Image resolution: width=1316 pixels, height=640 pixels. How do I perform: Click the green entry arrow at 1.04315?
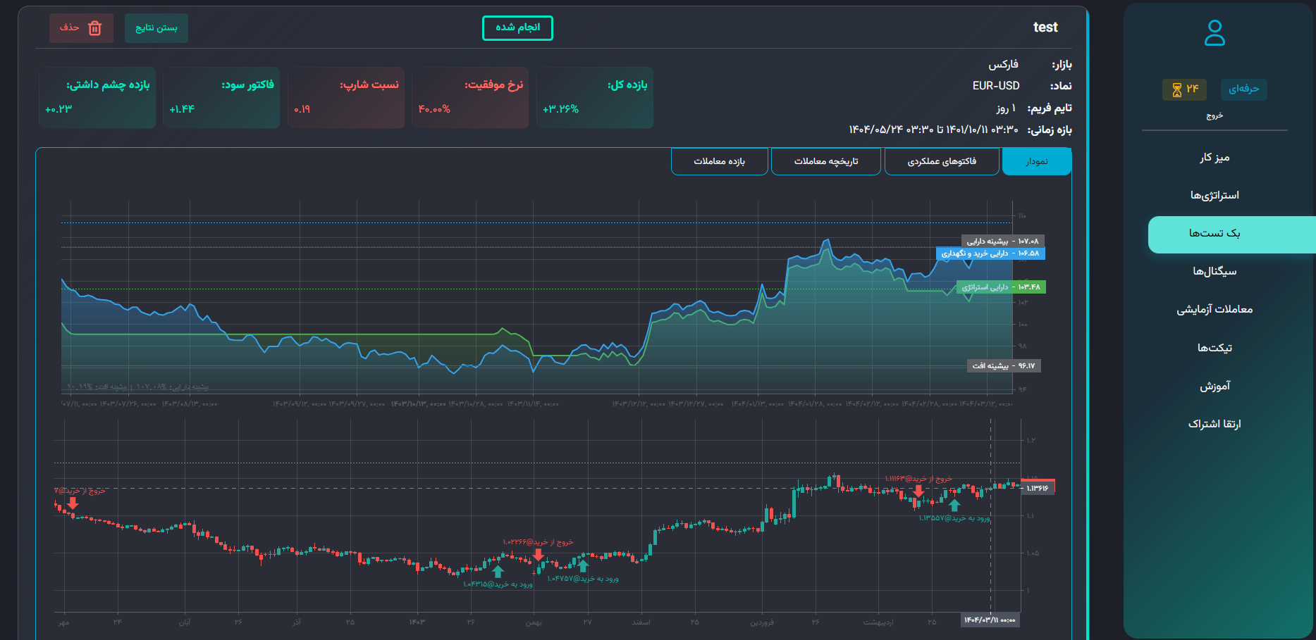(498, 571)
